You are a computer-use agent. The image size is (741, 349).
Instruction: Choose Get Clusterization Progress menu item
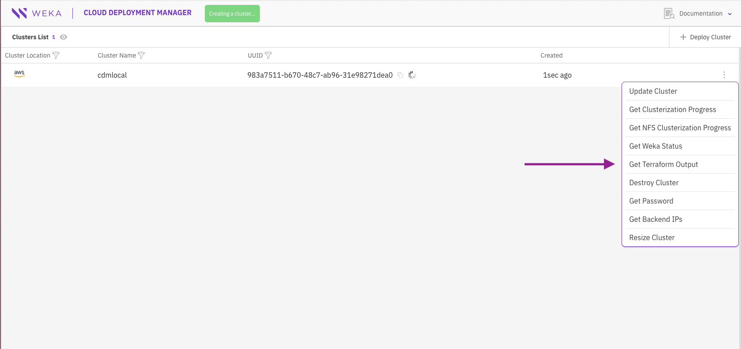point(672,109)
